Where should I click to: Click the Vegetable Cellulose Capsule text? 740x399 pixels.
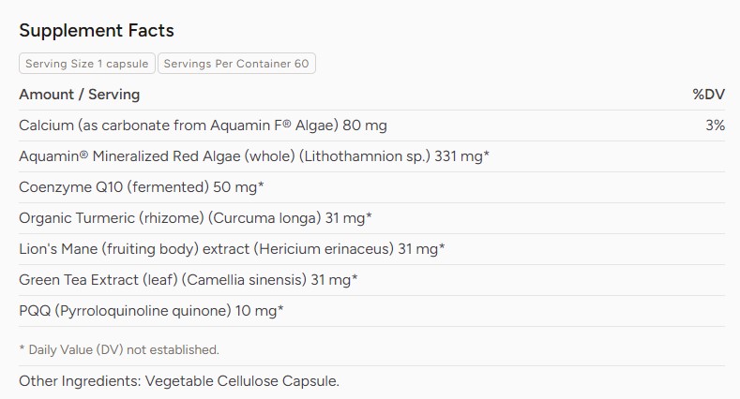242,380
